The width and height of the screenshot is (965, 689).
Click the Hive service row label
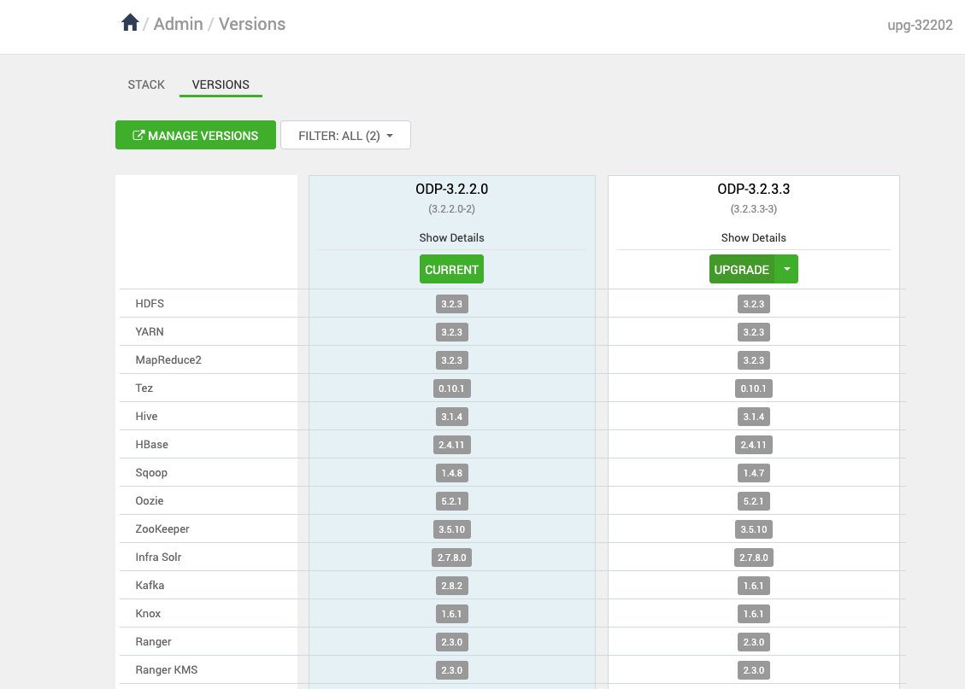147,417
